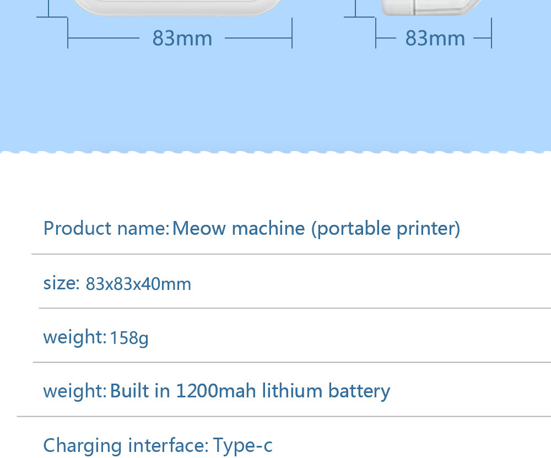551x458 pixels.
Task: Select the 158g weight value
Action: [129, 337]
